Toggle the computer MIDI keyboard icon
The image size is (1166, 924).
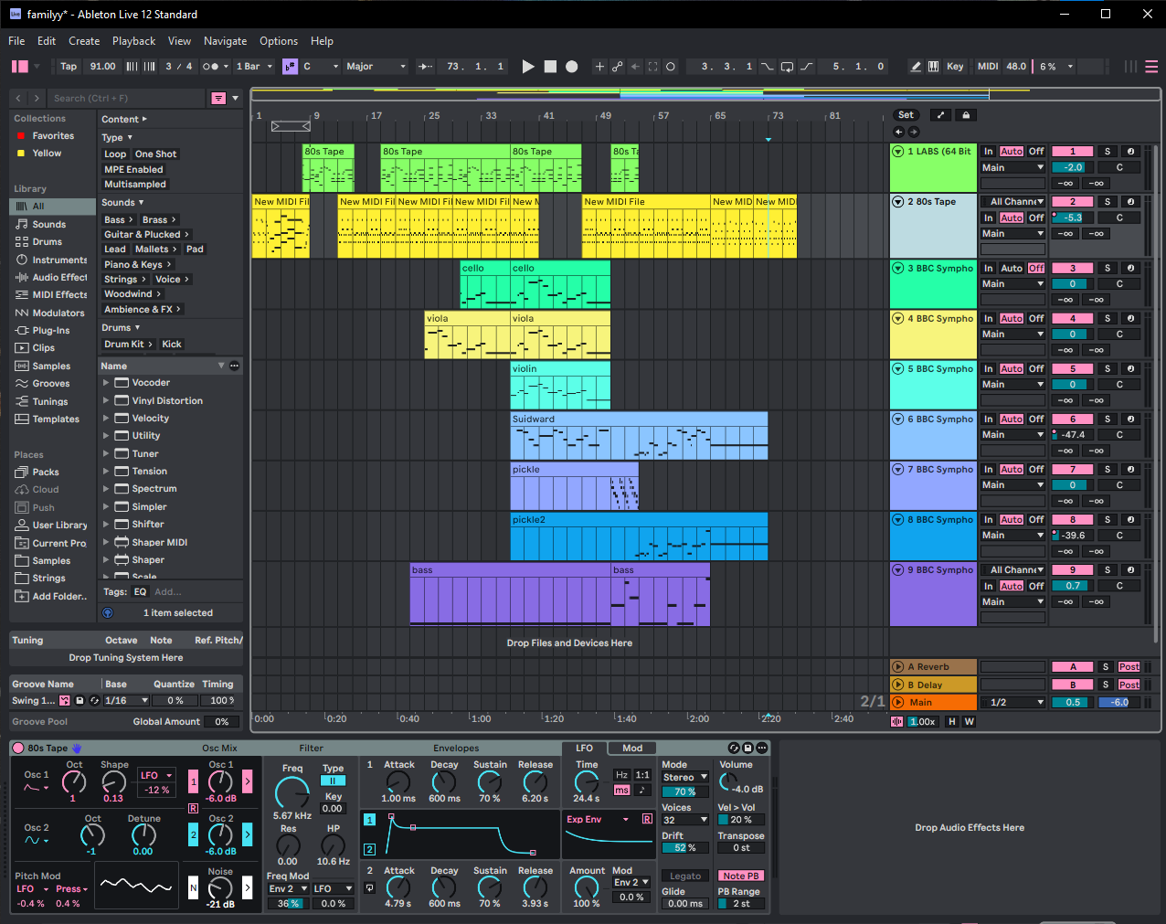pyautogui.click(x=933, y=66)
